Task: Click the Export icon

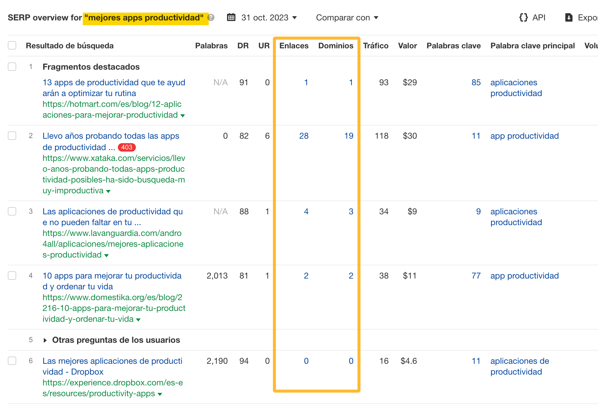Action: [x=569, y=17]
